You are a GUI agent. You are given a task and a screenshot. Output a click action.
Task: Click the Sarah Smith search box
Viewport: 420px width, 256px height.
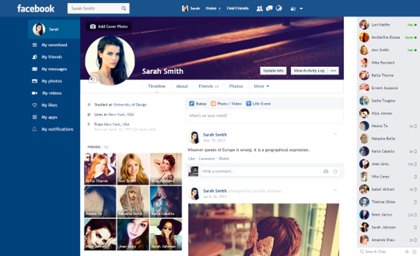[98, 8]
